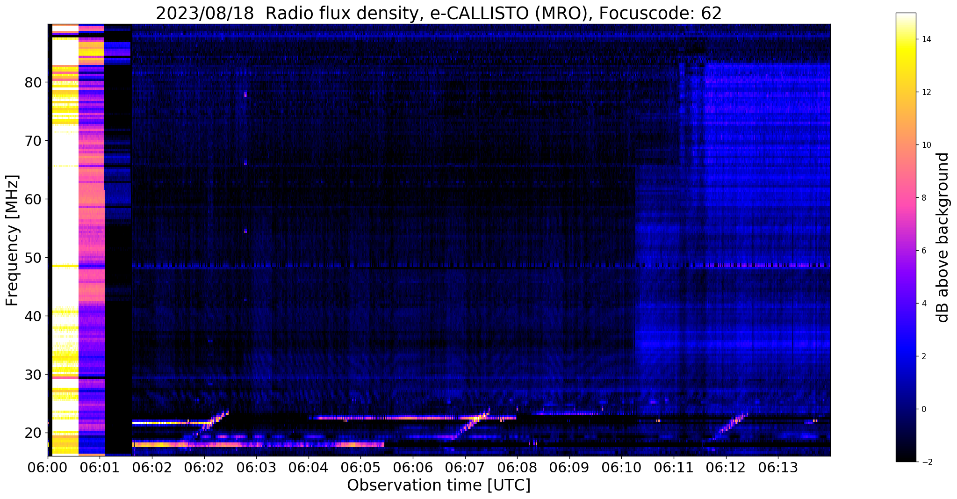
Task: Click the 80 tick on frequency axis
Action: click(33, 83)
